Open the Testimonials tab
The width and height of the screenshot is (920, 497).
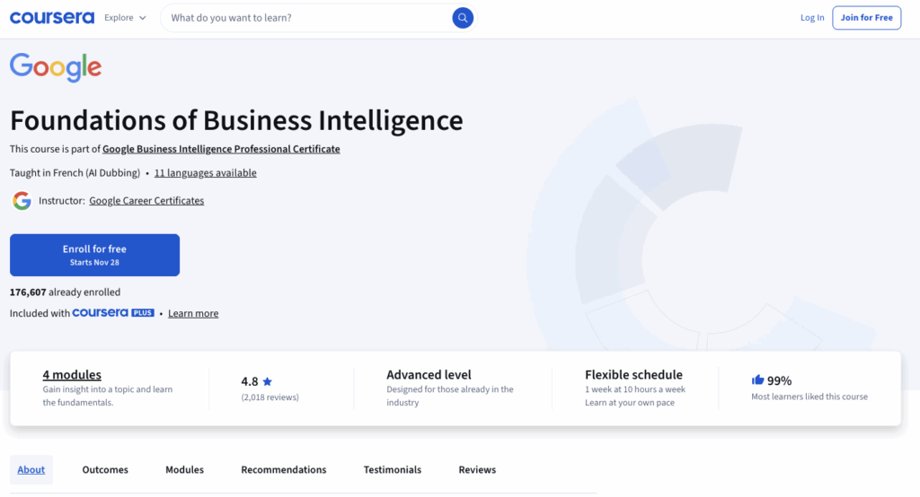pyautogui.click(x=393, y=469)
